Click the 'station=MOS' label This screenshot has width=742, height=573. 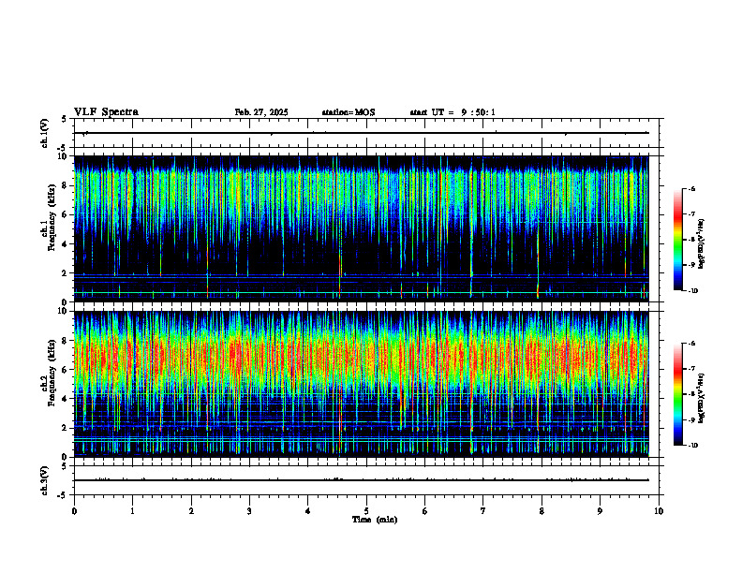[x=349, y=112]
